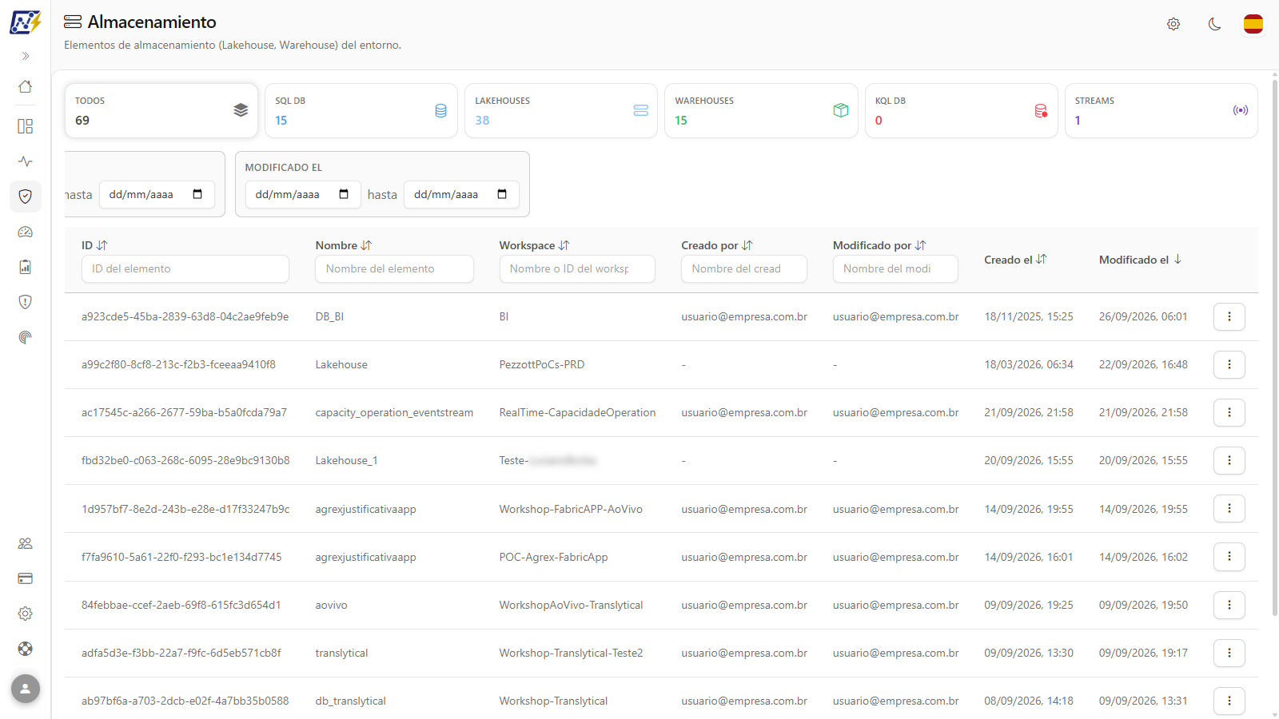
Task: Focus the ID del elemento filter box
Action: click(185, 268)
